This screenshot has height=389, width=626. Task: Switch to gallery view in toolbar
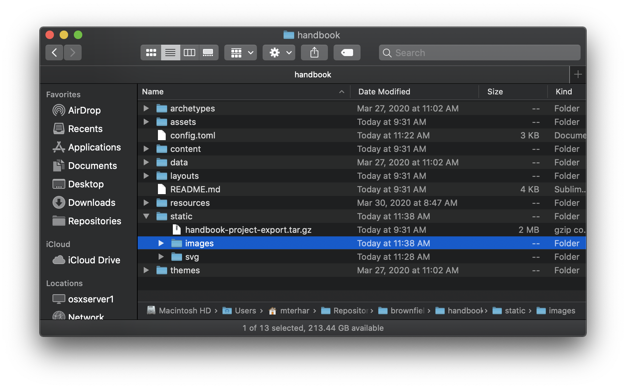(x=208, y=53)
